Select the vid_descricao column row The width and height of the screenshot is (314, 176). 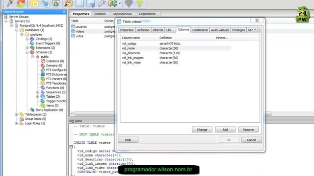point(176,53)
